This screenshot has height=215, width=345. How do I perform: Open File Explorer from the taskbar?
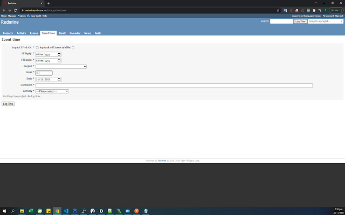pyautogui.click(x=22, y=211)
